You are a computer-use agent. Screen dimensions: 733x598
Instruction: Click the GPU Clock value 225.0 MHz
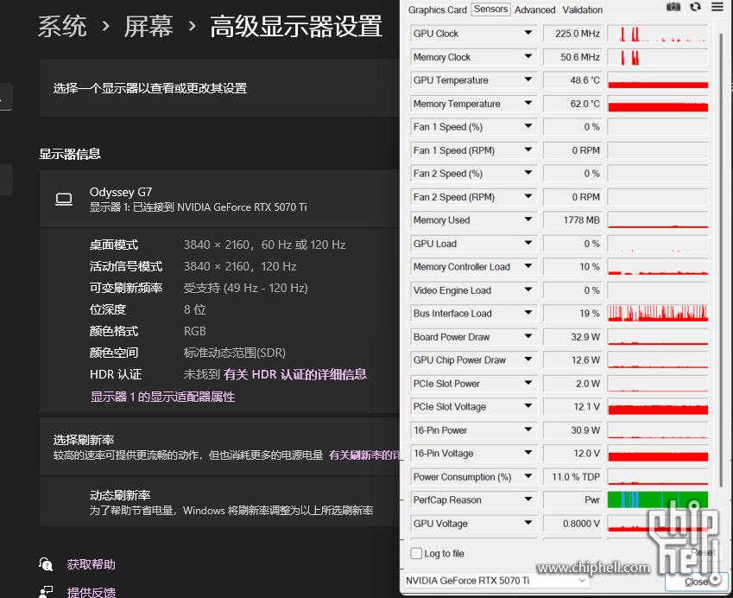pos(572,34)
